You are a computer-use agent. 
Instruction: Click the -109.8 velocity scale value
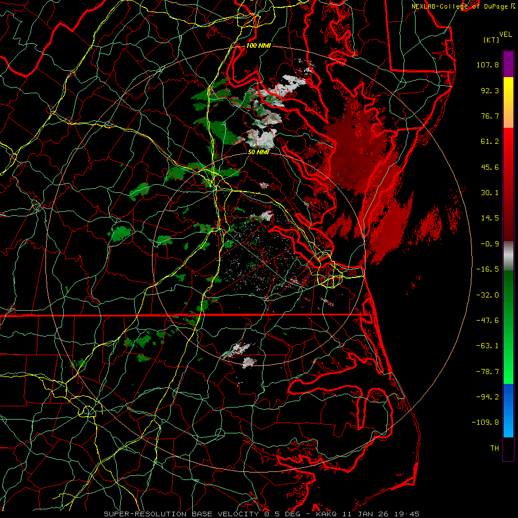pyautogui.click(x=485, y=422)
